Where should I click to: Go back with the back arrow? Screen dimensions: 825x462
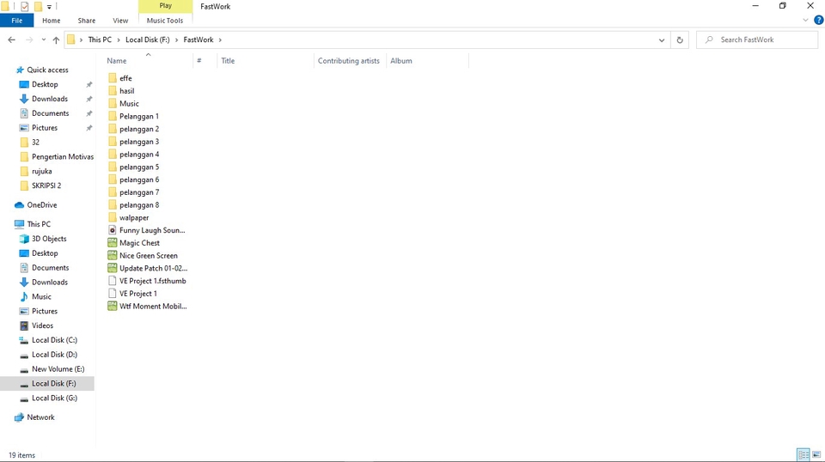(11, 40)
